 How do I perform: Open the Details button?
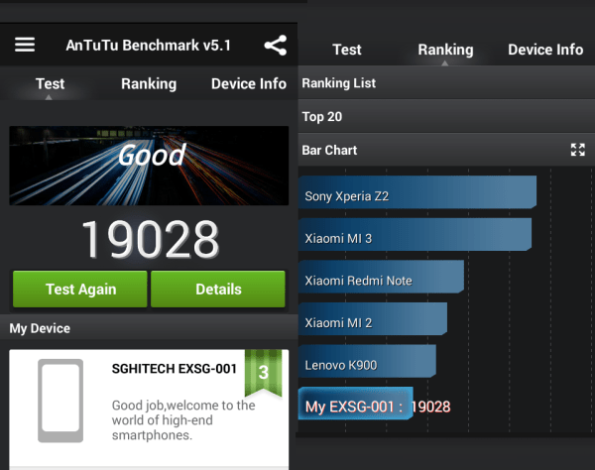coord(218,290)
